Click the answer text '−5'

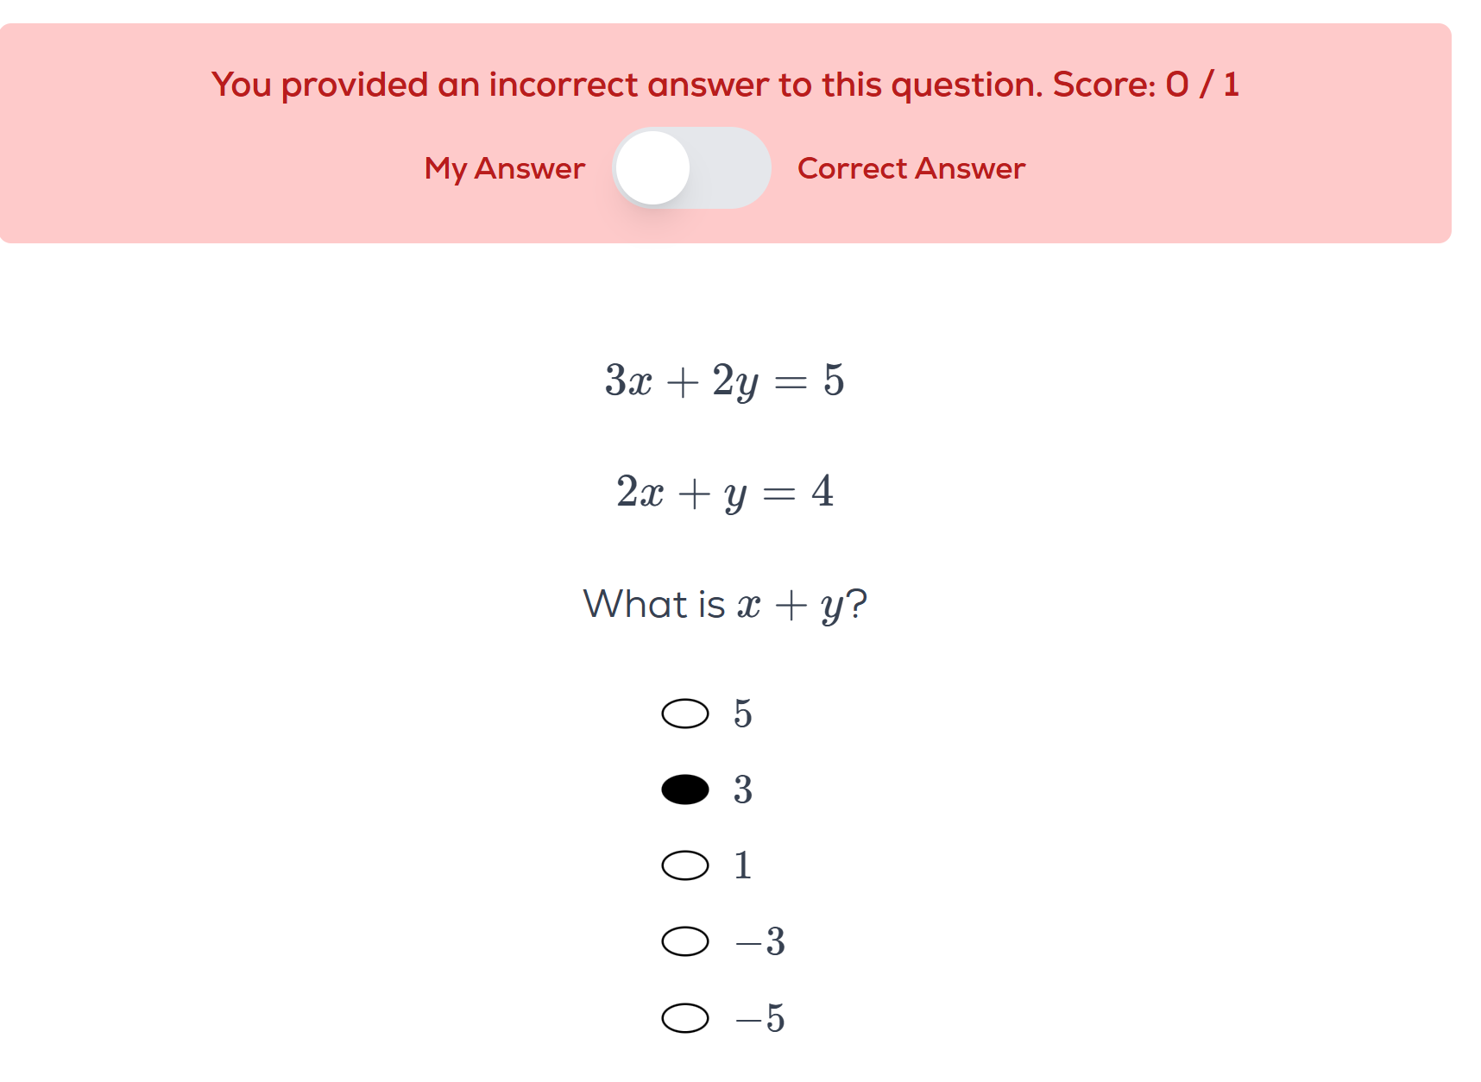[760, 1018]
